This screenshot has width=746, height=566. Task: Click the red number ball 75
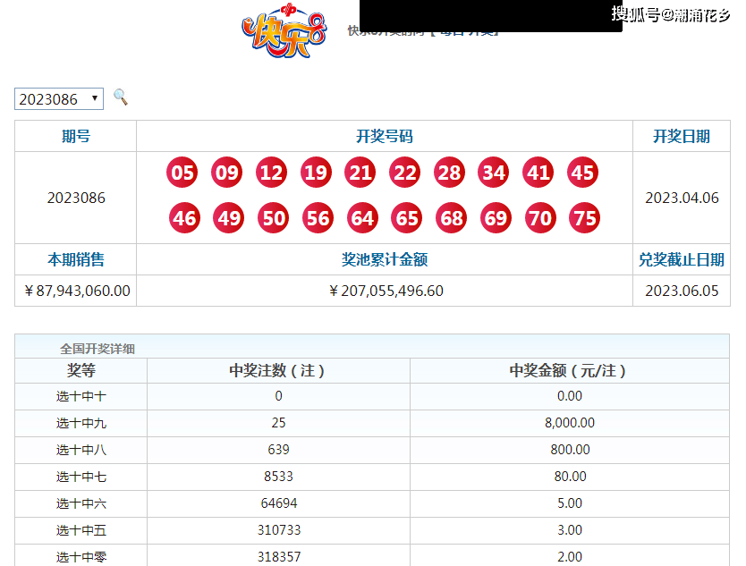click(x=584, y=218)
